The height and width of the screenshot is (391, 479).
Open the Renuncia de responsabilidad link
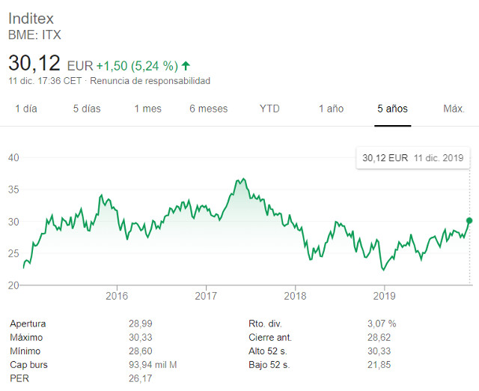(150, 81)
